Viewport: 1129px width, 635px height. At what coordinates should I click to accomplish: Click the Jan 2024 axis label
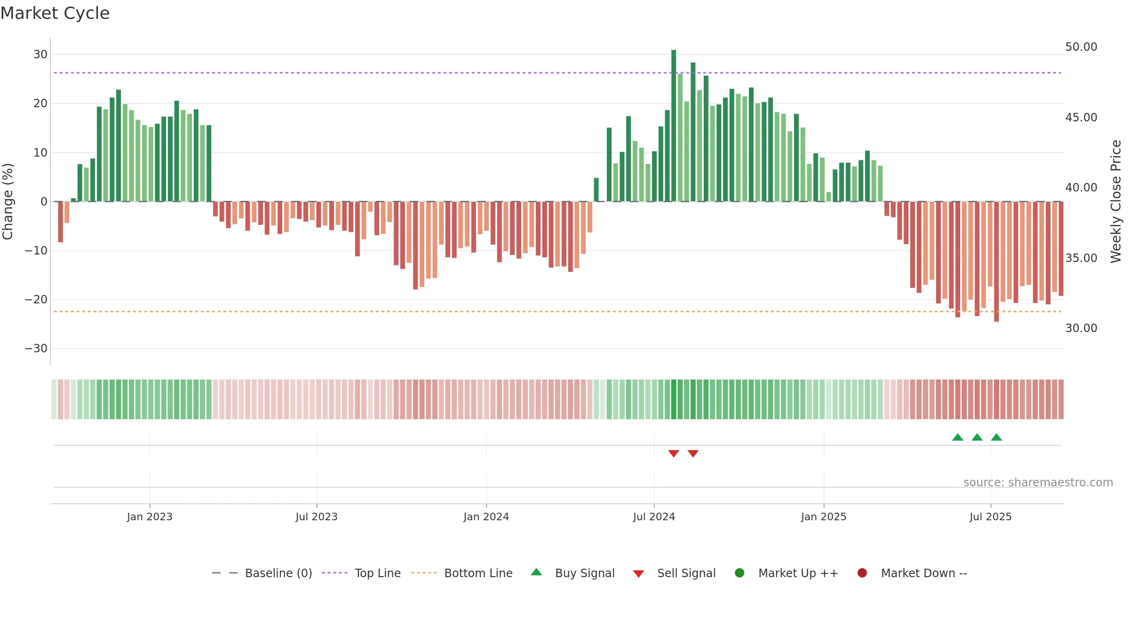486,516
